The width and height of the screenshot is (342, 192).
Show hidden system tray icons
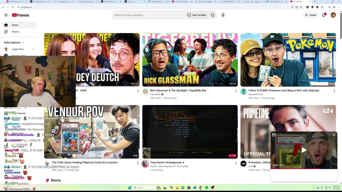[x=314, y=188]
